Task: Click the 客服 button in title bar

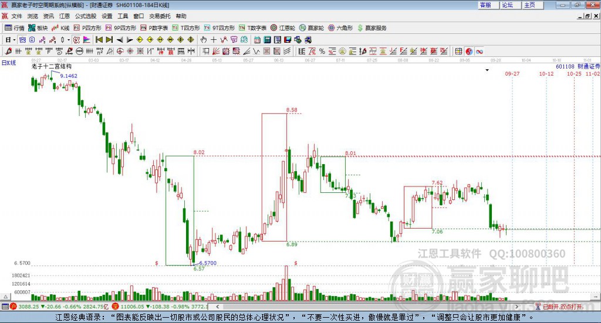Action: coord(488,5)
